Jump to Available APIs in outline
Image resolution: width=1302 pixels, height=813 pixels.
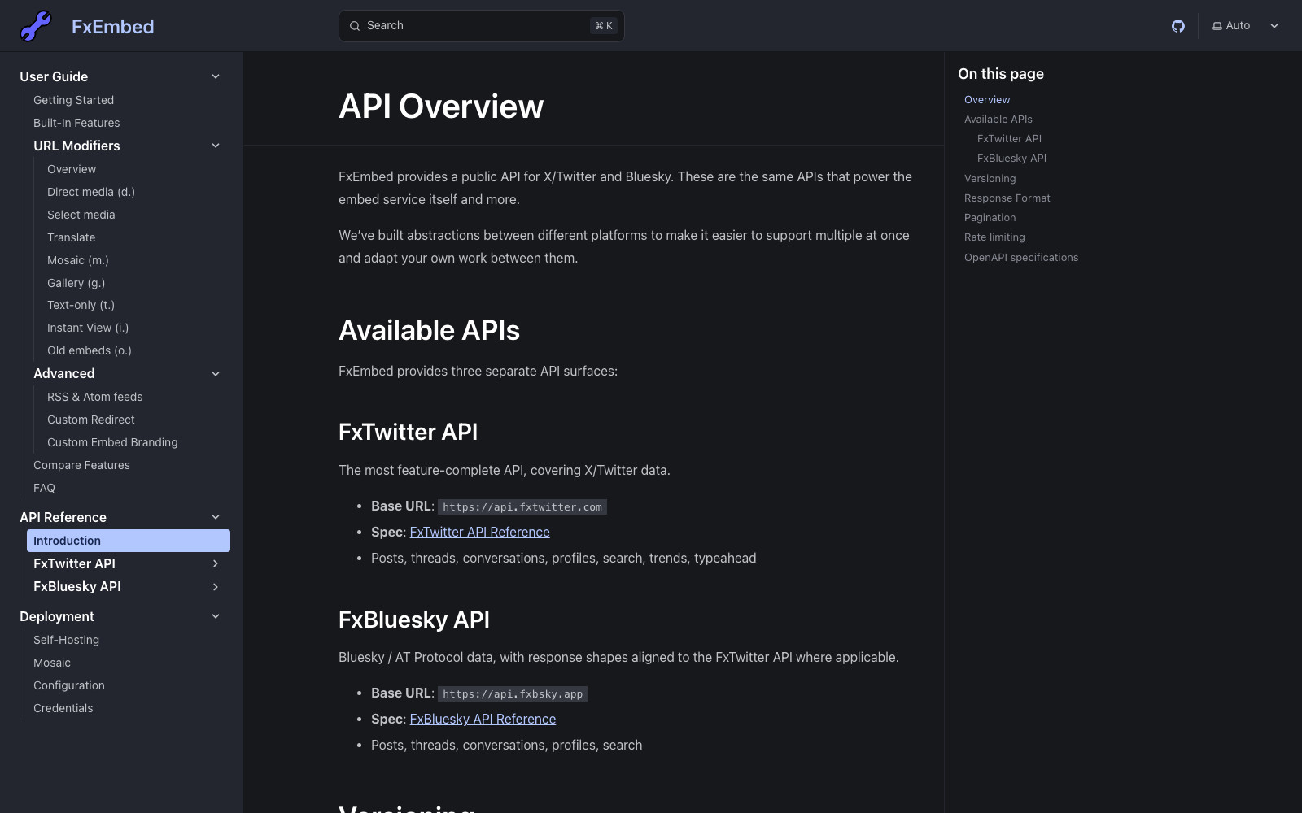[998, 119]
